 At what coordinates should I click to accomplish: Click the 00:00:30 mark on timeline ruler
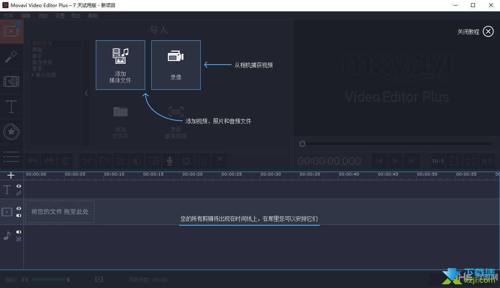pyautogui.click(x=271, y=174)
